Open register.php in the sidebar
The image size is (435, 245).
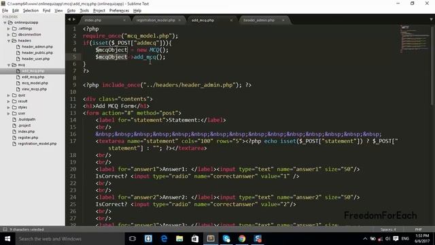pos(28,137)
